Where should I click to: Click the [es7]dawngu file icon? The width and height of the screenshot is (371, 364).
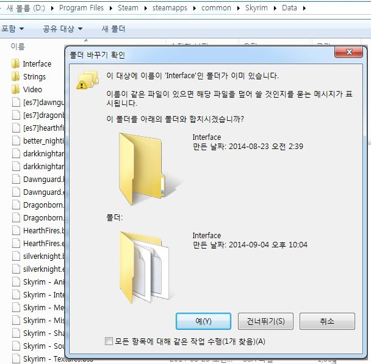click(x=16, y=103)
